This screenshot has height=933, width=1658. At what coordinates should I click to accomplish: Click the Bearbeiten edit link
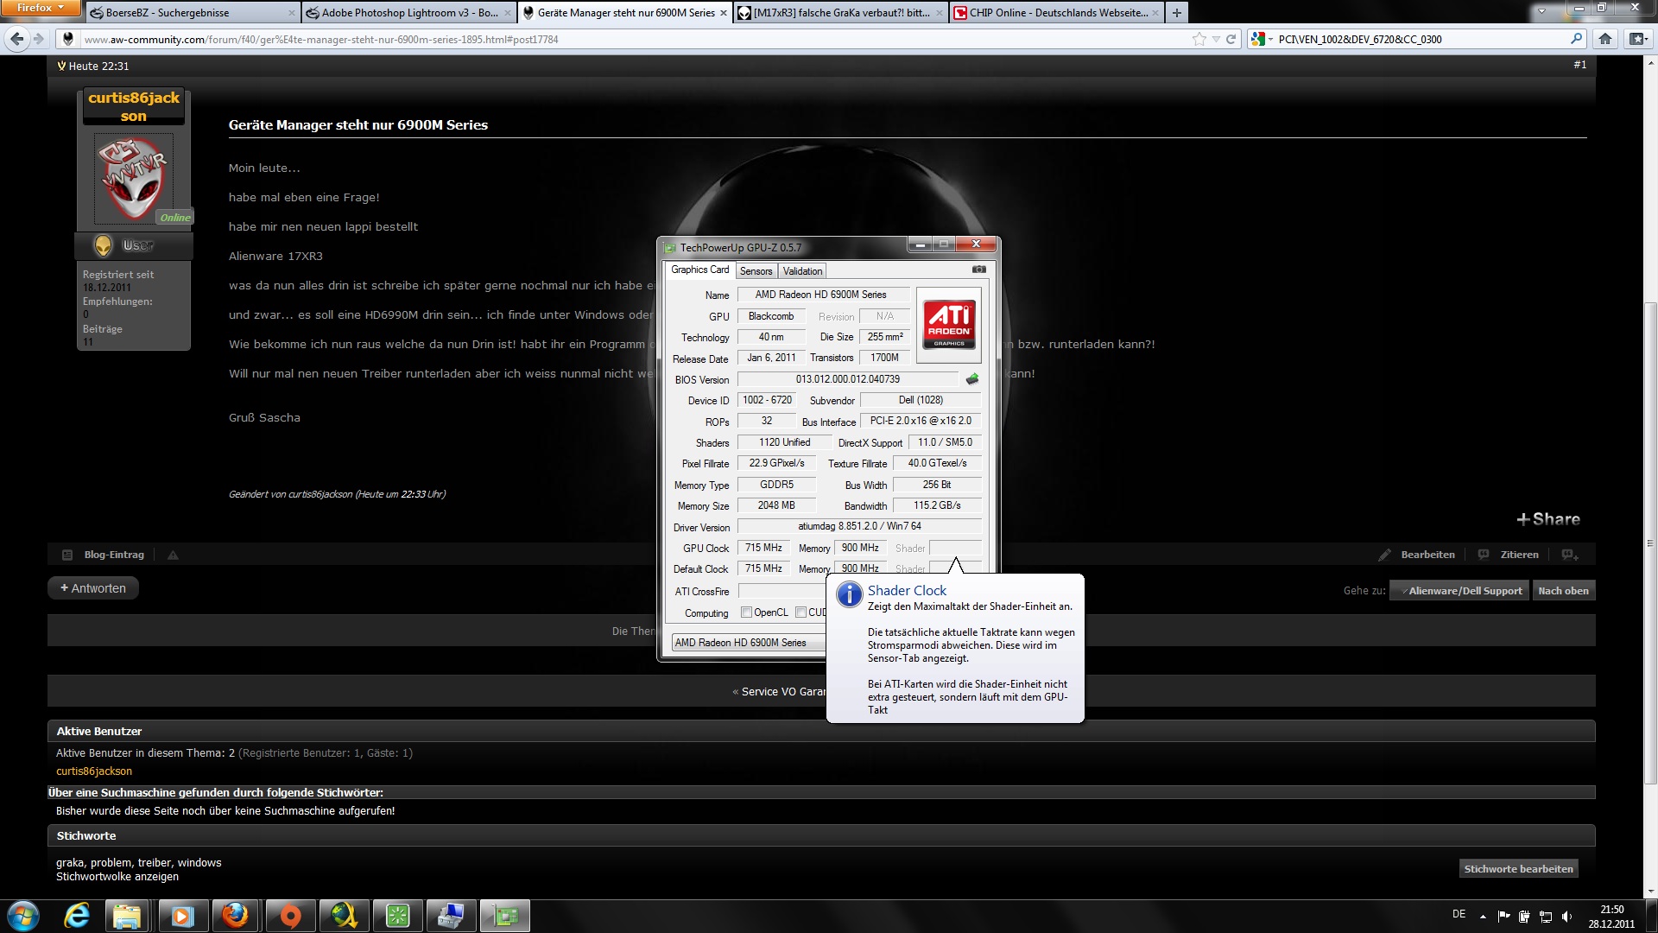coord(1417,555)
